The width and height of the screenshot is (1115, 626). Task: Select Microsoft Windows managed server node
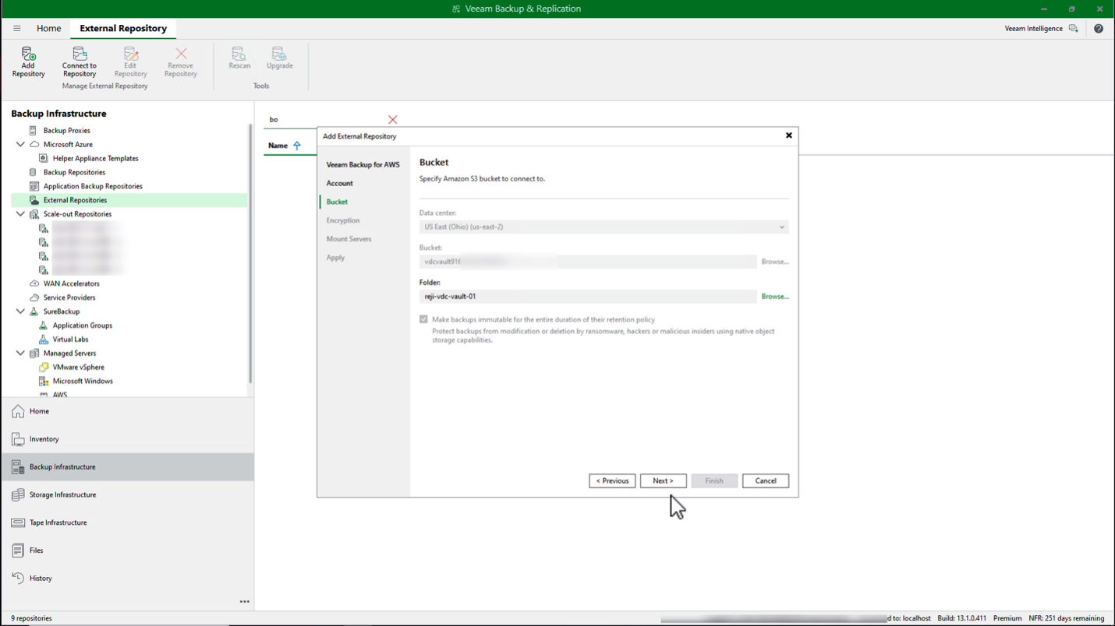tap(83, 381)
